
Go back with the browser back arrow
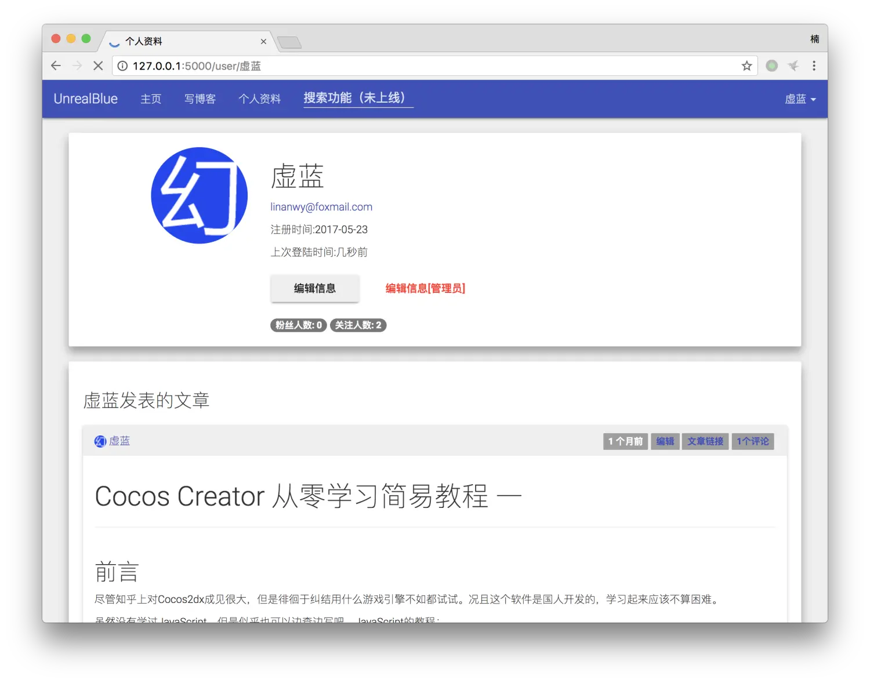click(x=56, y=66)
